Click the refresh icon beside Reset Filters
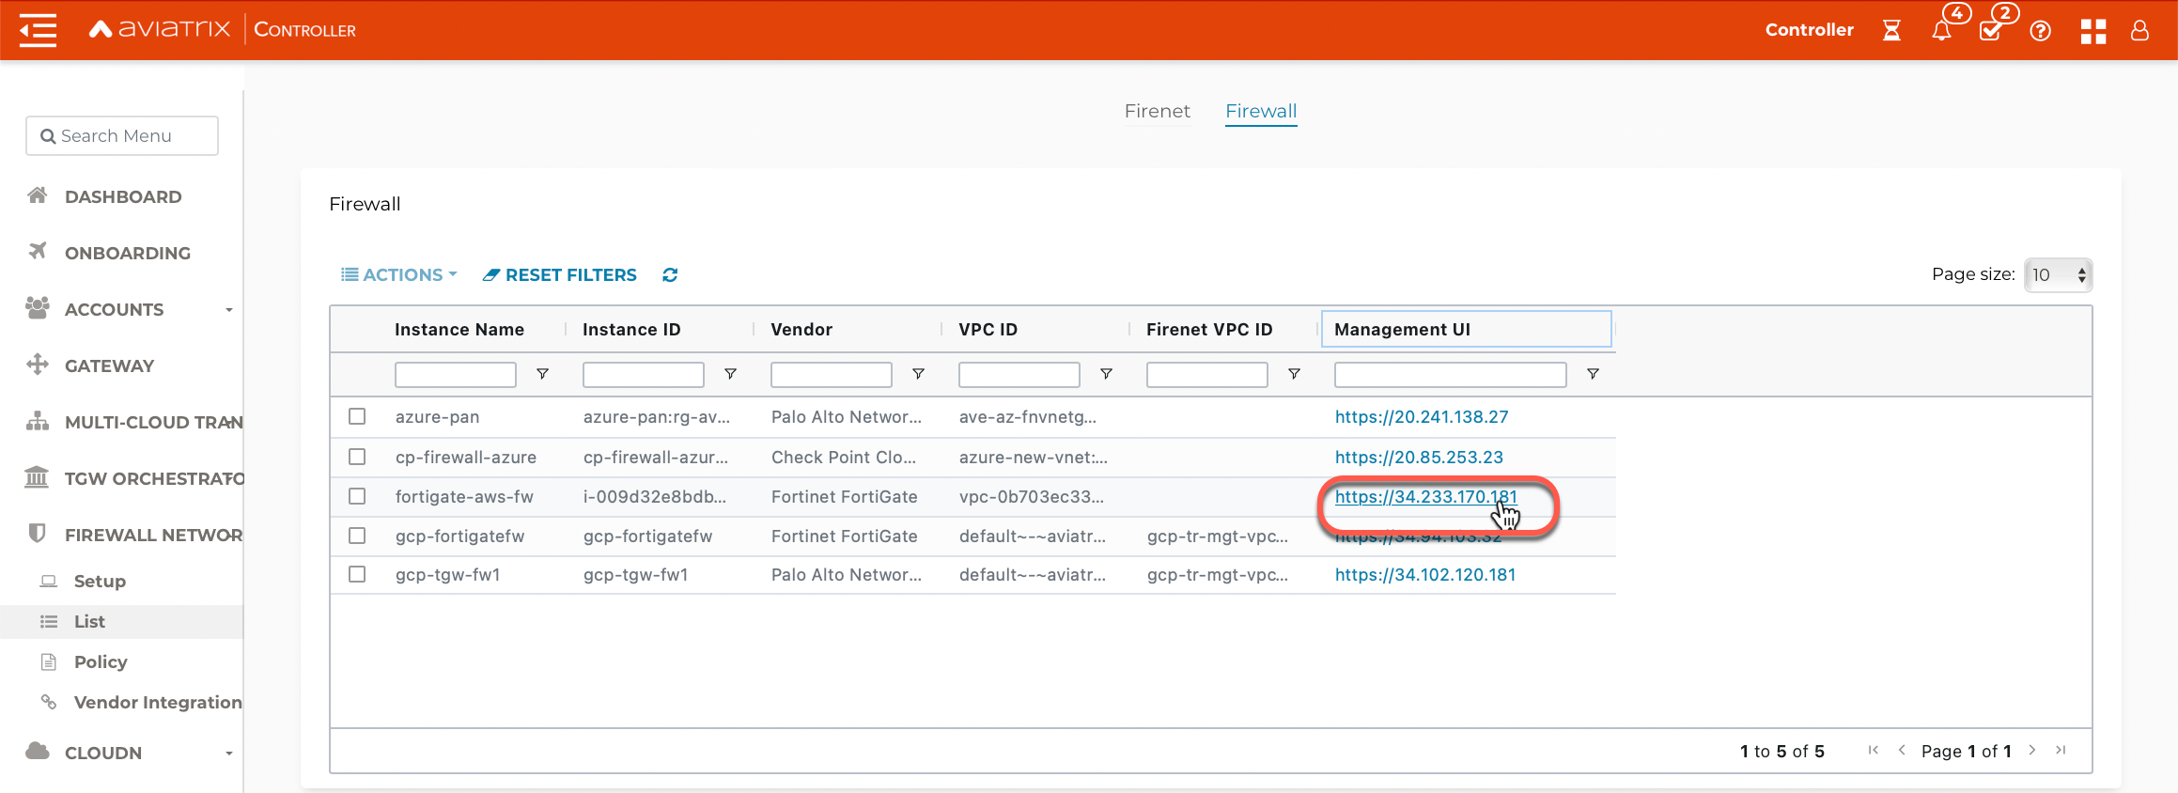2178x793 pixels. pos(670,275)
